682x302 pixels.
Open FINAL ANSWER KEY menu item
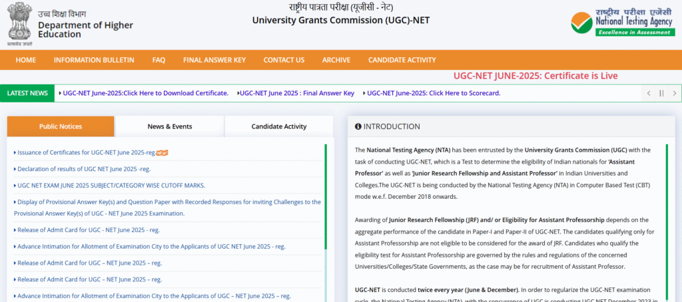point(214,60)
